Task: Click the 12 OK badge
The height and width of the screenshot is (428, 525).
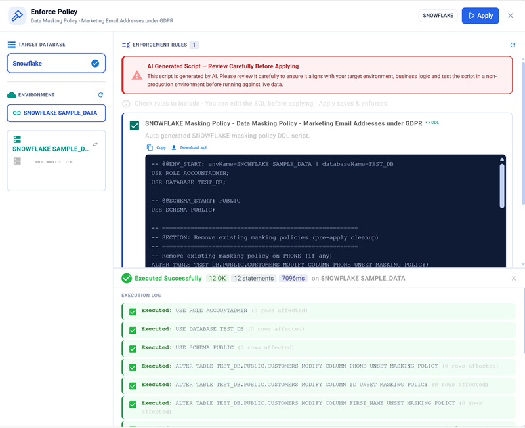Action: coord(217,278)
